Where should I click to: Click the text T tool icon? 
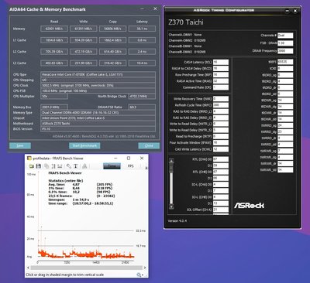[76, 166]
